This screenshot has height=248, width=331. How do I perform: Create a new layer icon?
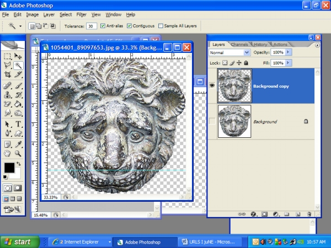click(x=298, y=214)
